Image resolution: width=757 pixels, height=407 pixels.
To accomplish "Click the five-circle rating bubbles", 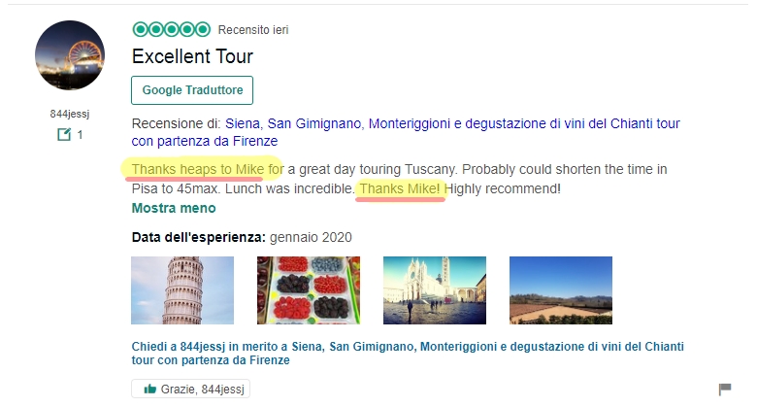I will coord(172,29).
